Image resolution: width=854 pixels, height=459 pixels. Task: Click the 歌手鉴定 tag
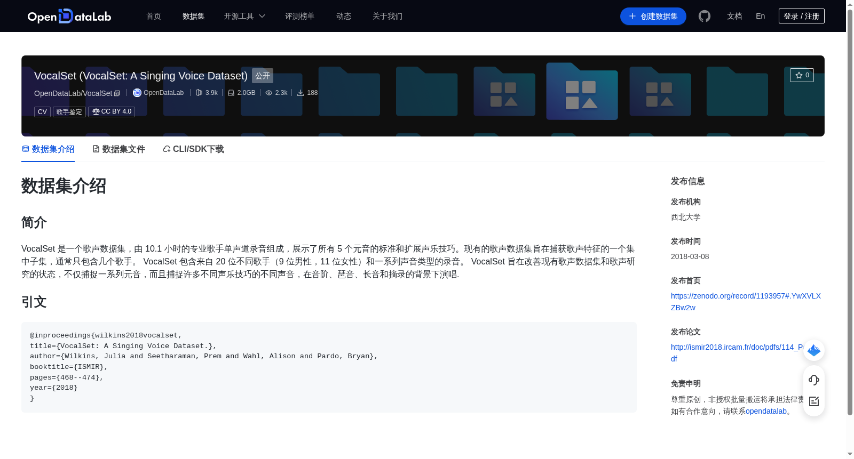pyautogui.click(x=69, y=112)
